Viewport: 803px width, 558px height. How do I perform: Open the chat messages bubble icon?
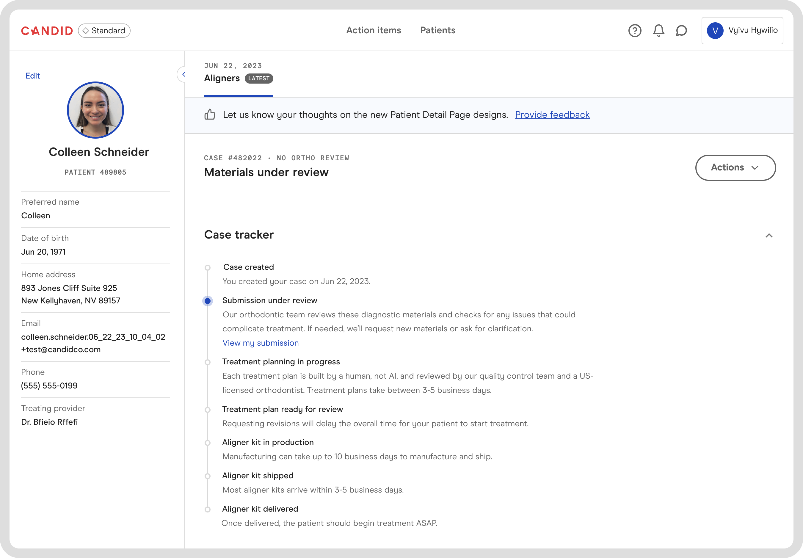point(681,31)
